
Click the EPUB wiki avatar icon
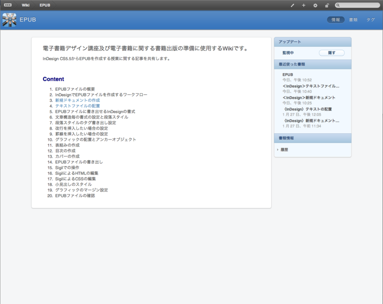coord(10,20)
